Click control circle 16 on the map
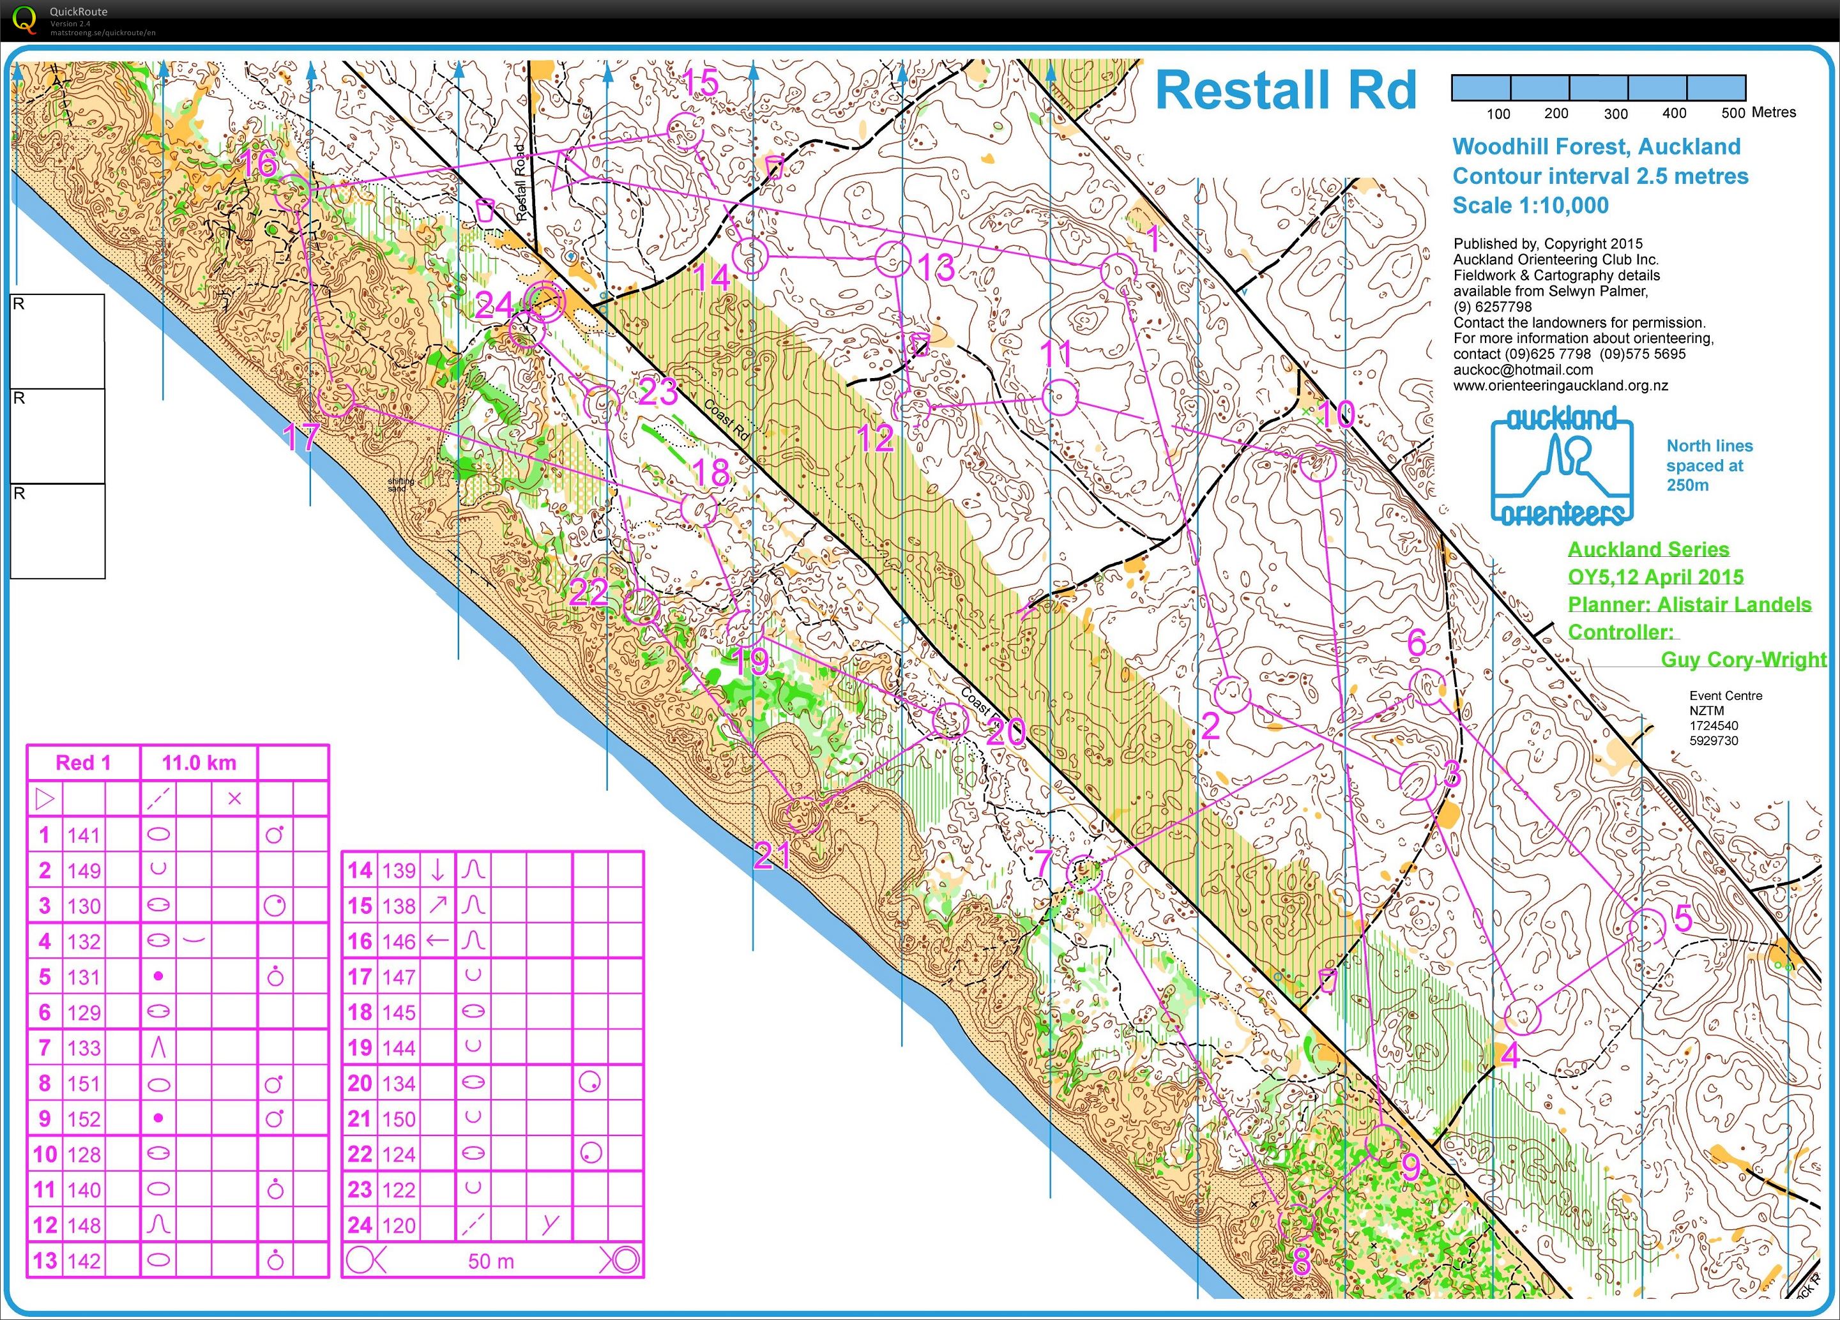The height and width of the screenshot is (1320, 1840). point(293,192)
